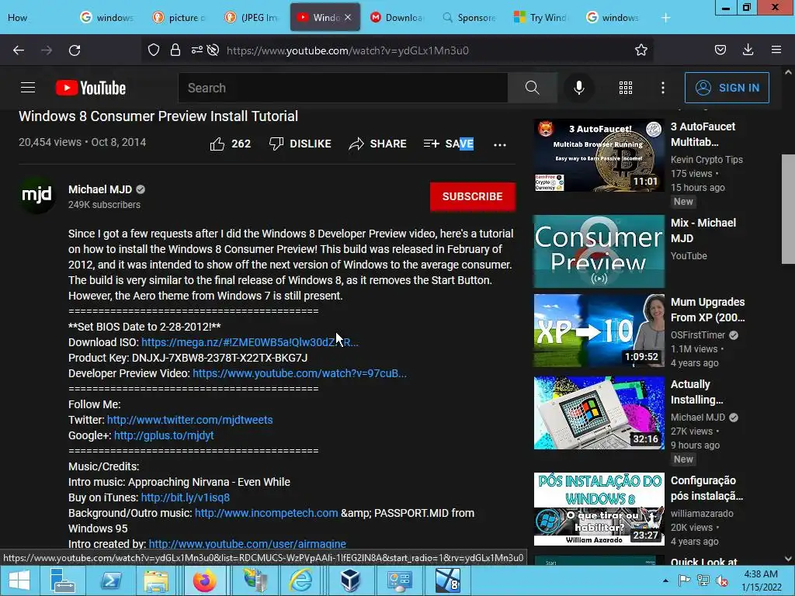
Task: Open the new tab plus button
Action: [665, 18]
